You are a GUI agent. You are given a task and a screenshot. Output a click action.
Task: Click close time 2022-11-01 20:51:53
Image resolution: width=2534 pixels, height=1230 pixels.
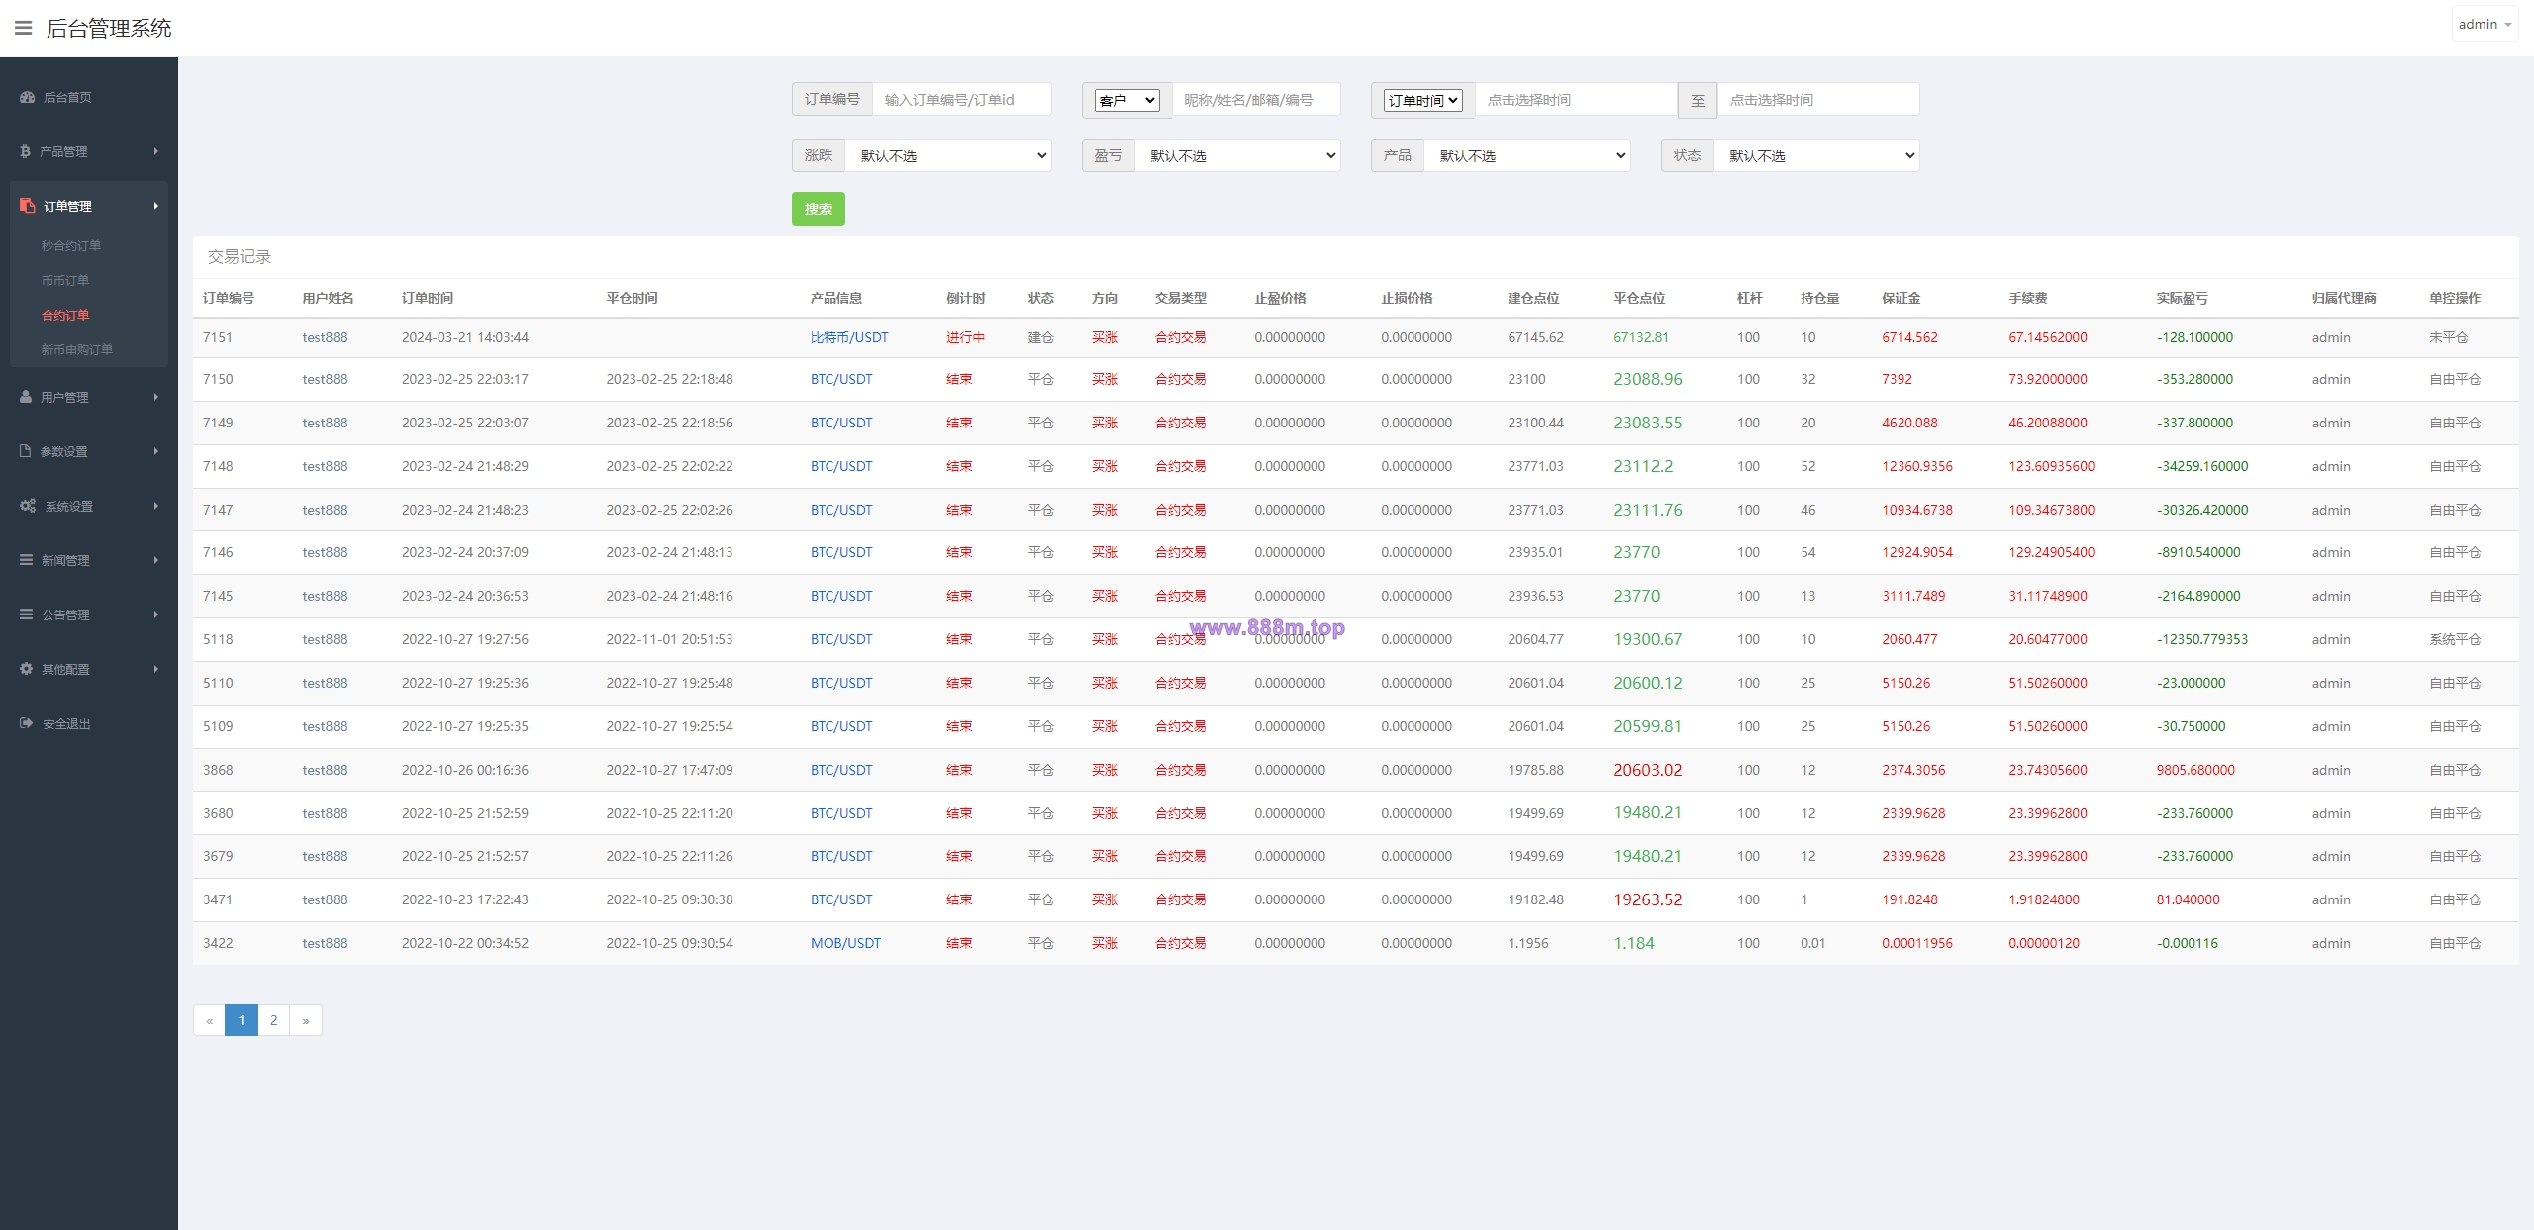pyautogui.click(x=669, y=639)
